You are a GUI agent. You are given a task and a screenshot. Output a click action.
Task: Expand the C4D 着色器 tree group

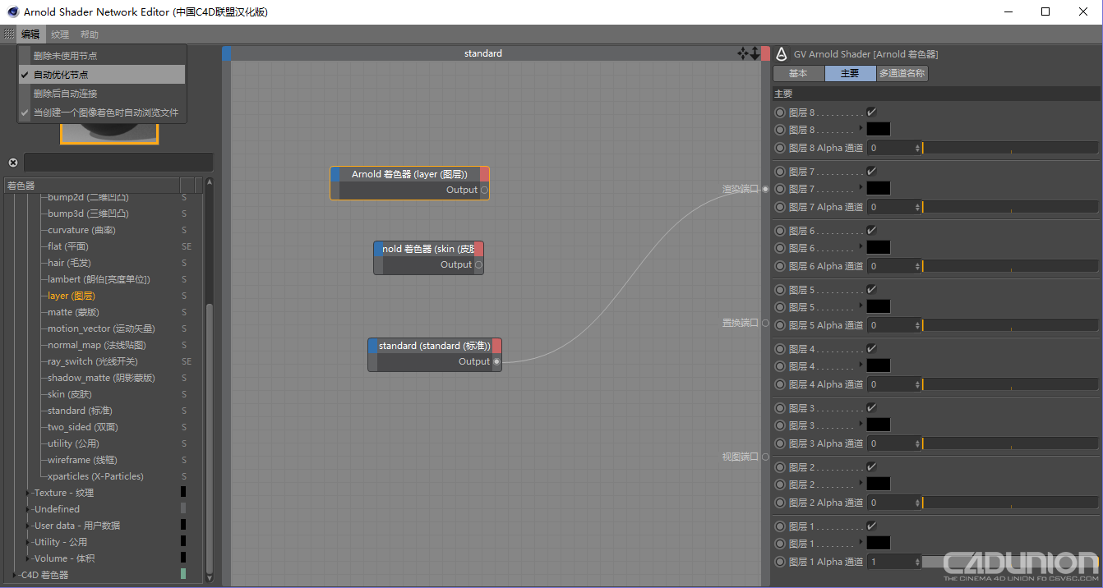pos(14,575)
